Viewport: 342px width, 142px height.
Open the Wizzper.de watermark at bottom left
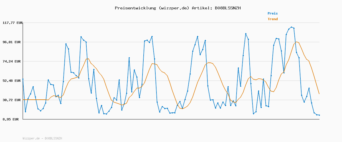[x=42, y=138]
